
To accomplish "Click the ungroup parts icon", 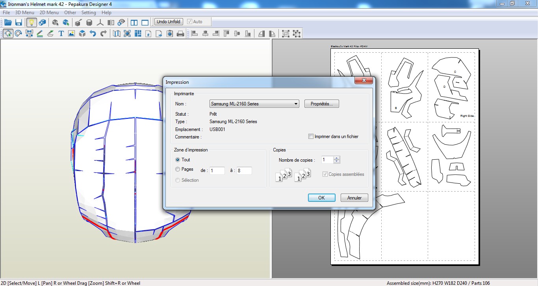I will tap(296, 34).
